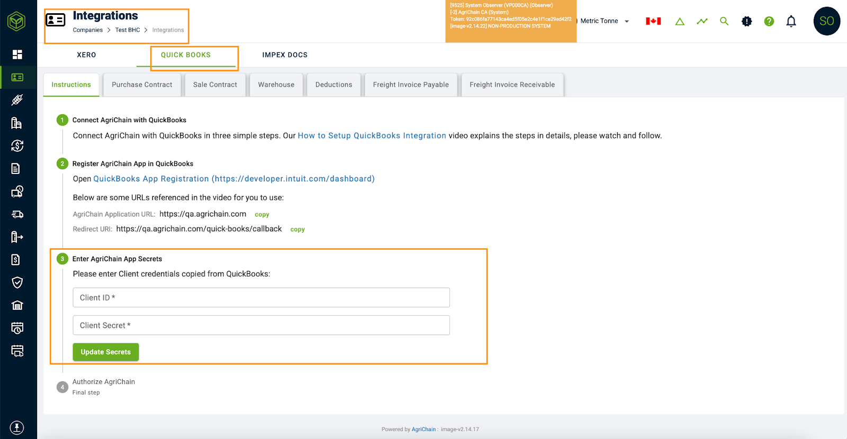Image resolution: width=847 pixels, height=439 pixels.
Task: Open the green help question mark
Action: coord(769,21)
